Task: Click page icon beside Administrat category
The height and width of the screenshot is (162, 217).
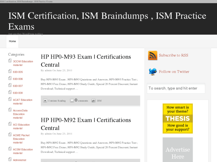Action: pos(10,159)
